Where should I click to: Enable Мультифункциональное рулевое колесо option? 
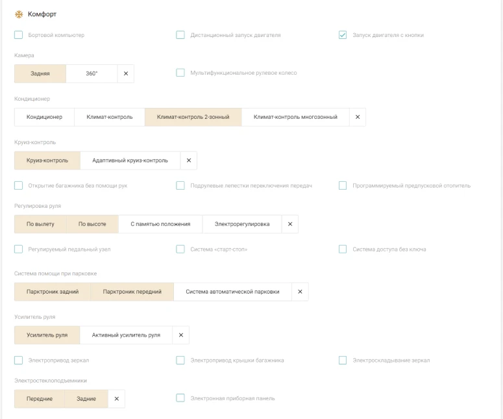point(180,73)
